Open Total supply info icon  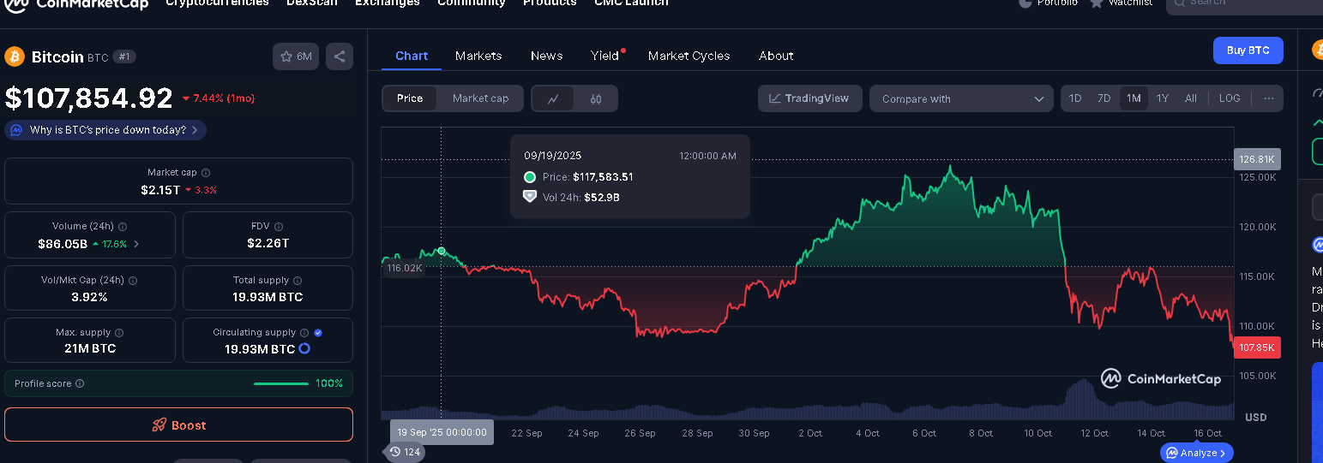pyautogui.click(x=298, y=281)
